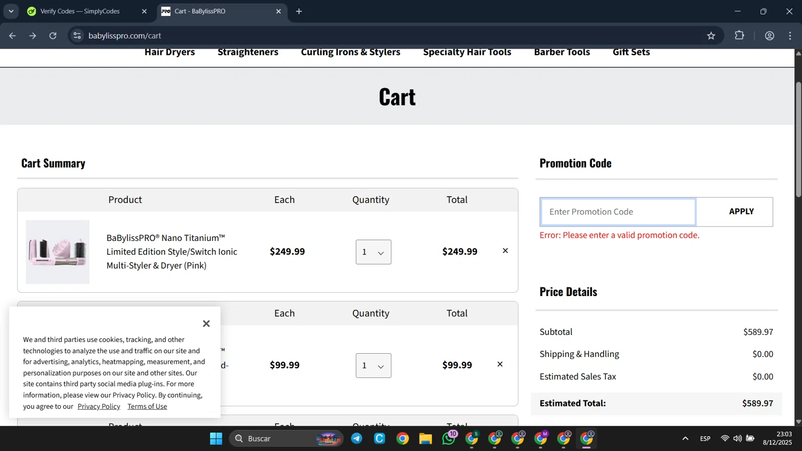Click the Enter Promotion Code field
802x451 pixels.
[x=618, y=212]
